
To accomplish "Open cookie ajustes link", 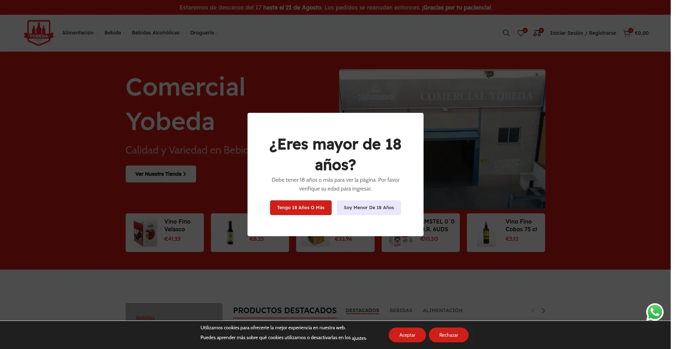I will (x=359, y=338).
